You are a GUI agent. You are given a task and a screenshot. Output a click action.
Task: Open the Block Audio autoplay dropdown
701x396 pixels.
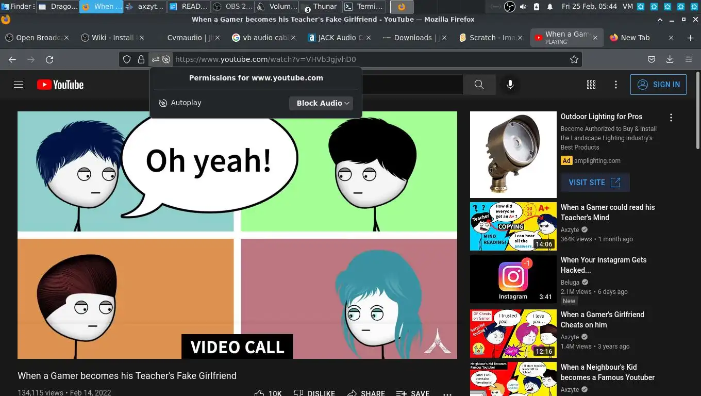point(321,103)
